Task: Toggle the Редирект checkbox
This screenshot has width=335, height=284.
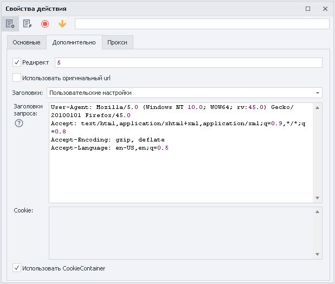Action: click(x=17, y=63)
